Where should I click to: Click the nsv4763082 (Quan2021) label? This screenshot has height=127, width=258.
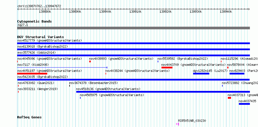36,83
